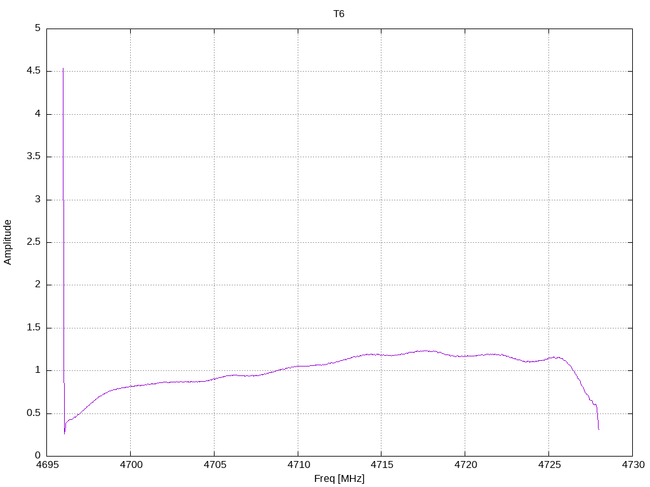Click x-axis tick label 4705
Image resolution: width=650 pixels, height=487 pixels.
pos(215,465)
